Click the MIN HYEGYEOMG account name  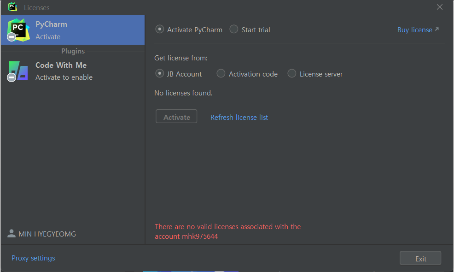coord(47,234)
